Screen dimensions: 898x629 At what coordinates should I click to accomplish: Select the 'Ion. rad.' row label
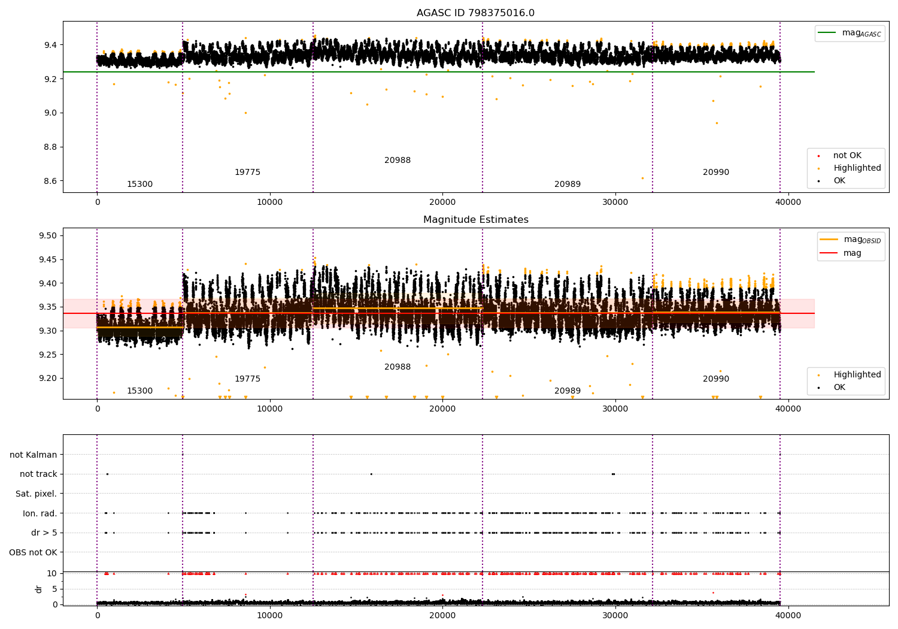click(x=40, y=513)
